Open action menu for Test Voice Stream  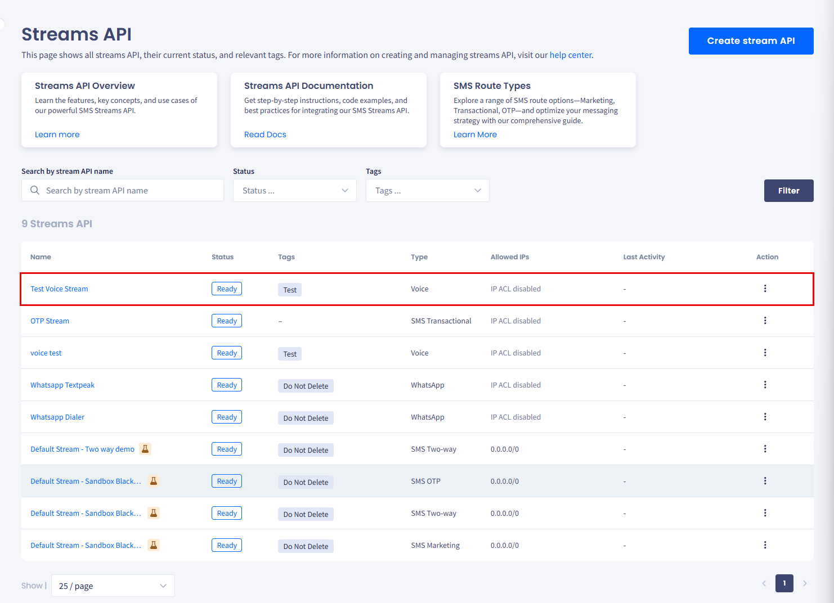[x=765, y=289]
